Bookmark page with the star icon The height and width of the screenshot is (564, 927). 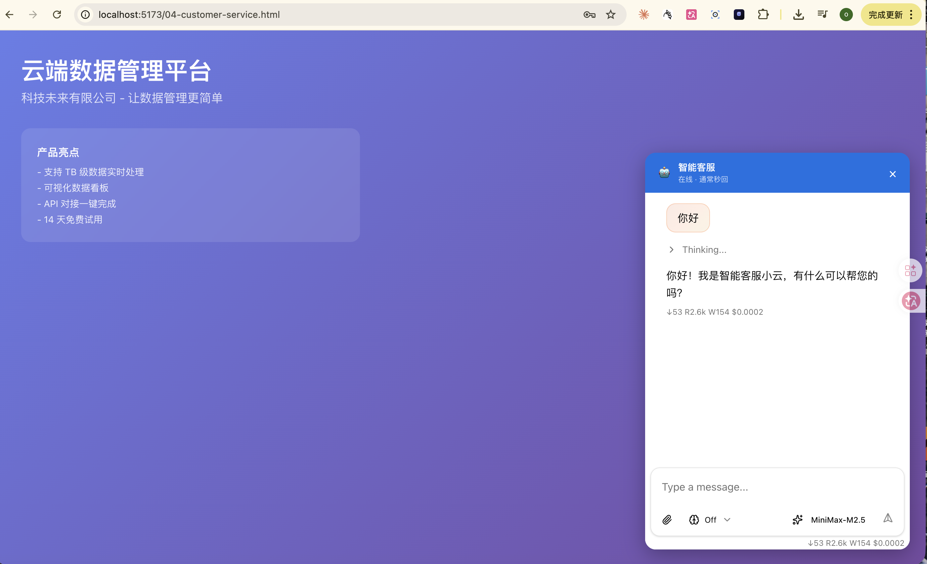[x=610, y=15]
